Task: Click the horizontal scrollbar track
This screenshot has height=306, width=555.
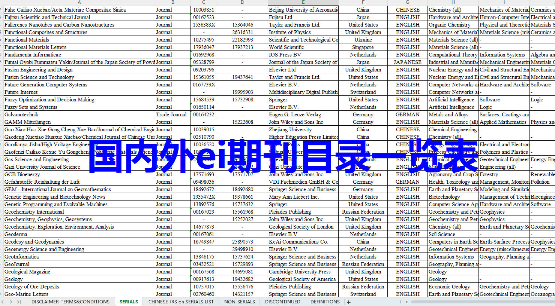Action: click(x=484, y=302)
